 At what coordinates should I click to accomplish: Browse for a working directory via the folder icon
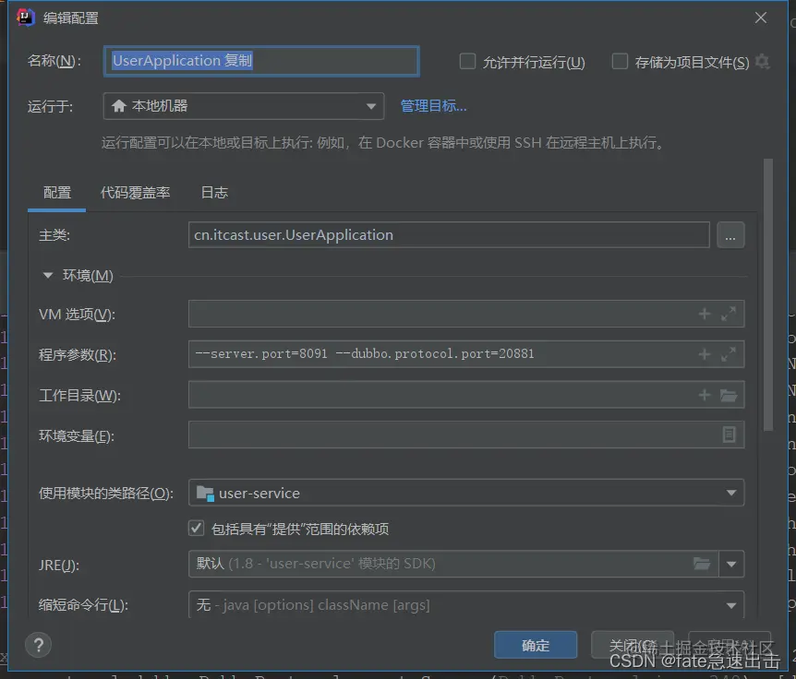pos(727,394)
